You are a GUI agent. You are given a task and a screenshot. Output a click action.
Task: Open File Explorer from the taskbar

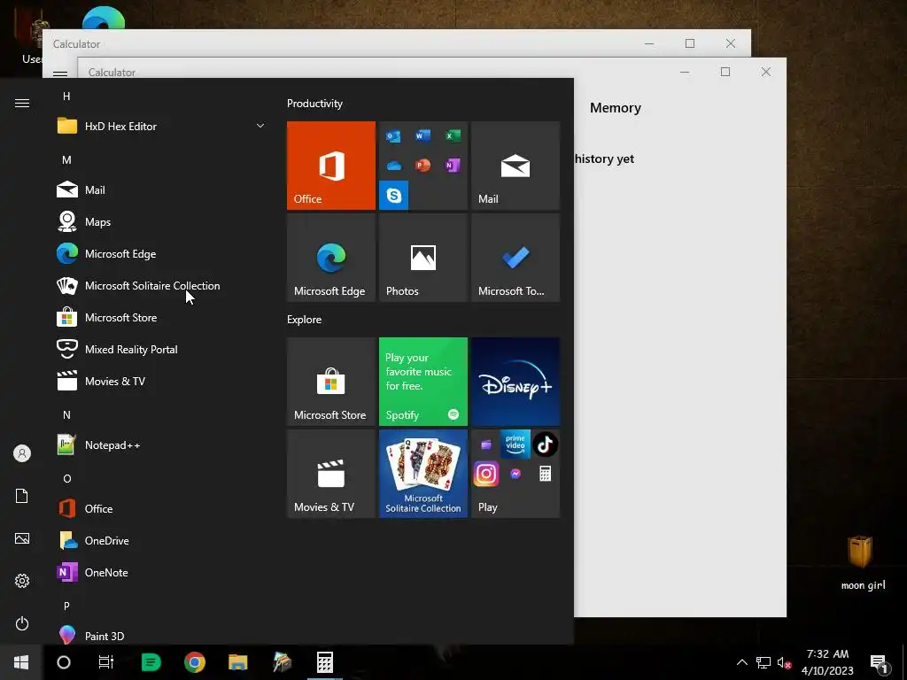237,662
